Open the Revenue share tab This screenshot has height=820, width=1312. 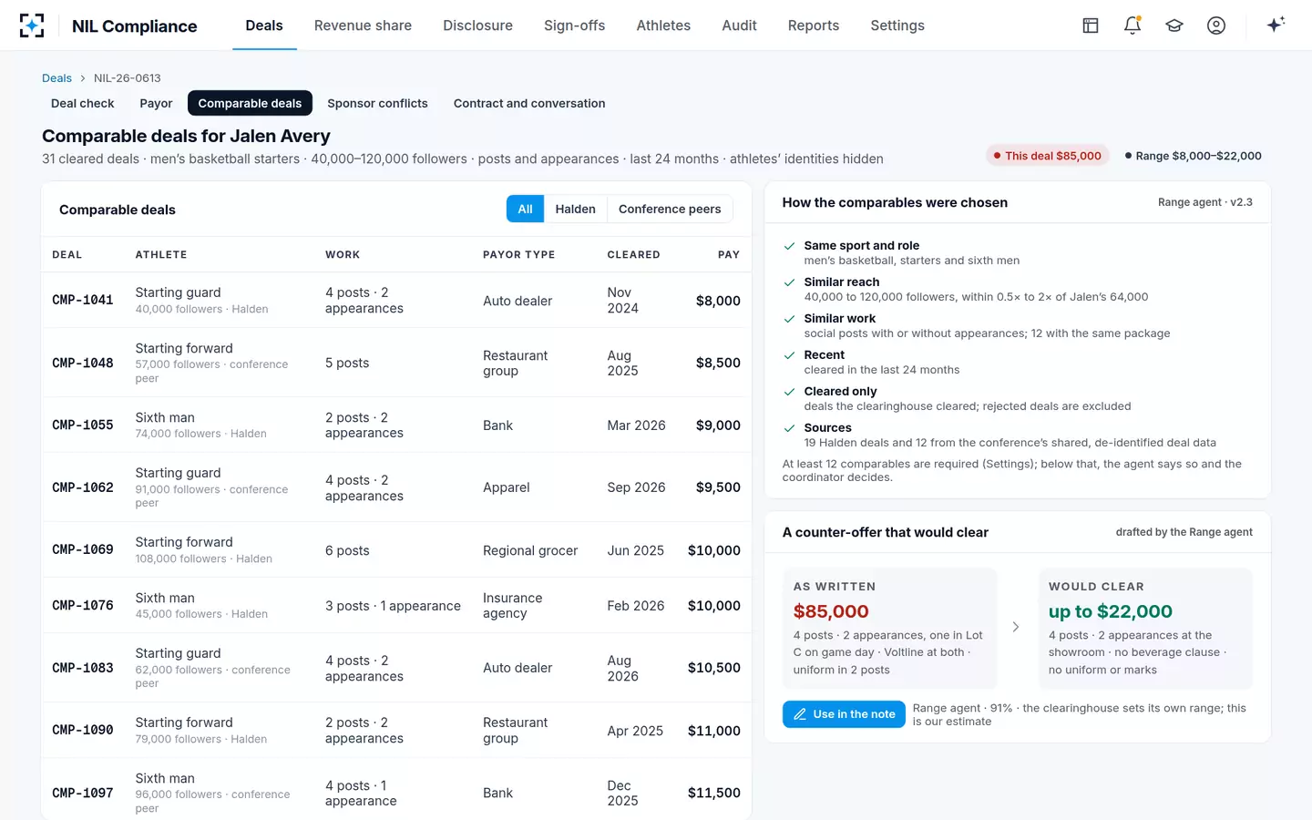(363, 26)
